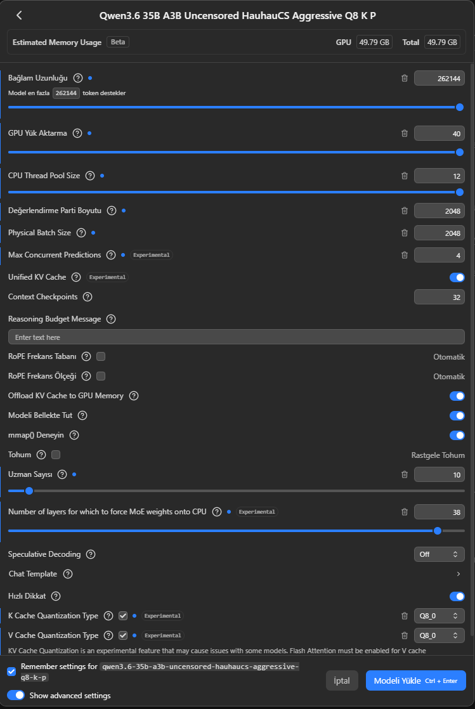Open help for Context Checkpoints
The height and width of the screenshot is (709, 475).
pos(88,297)
